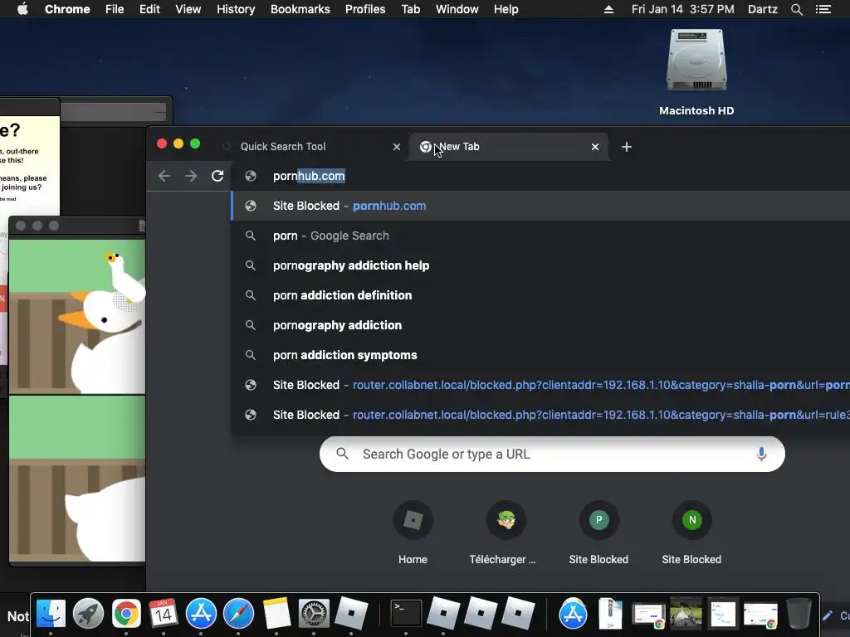Open the Trash in the dock

coord(799,614)
